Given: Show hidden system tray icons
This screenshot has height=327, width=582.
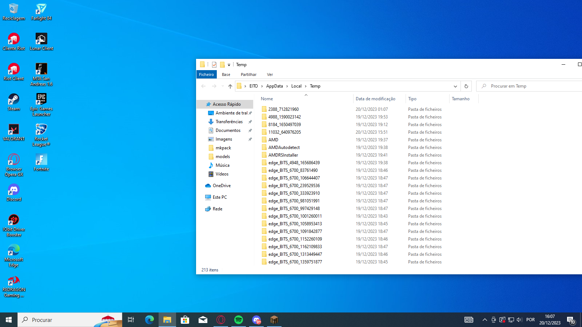Looking at the screenshot, I should (485, 320).
